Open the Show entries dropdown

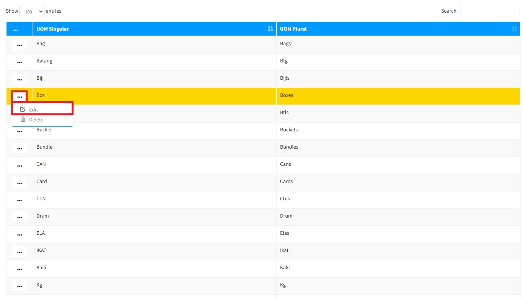(x=31, y=11)
